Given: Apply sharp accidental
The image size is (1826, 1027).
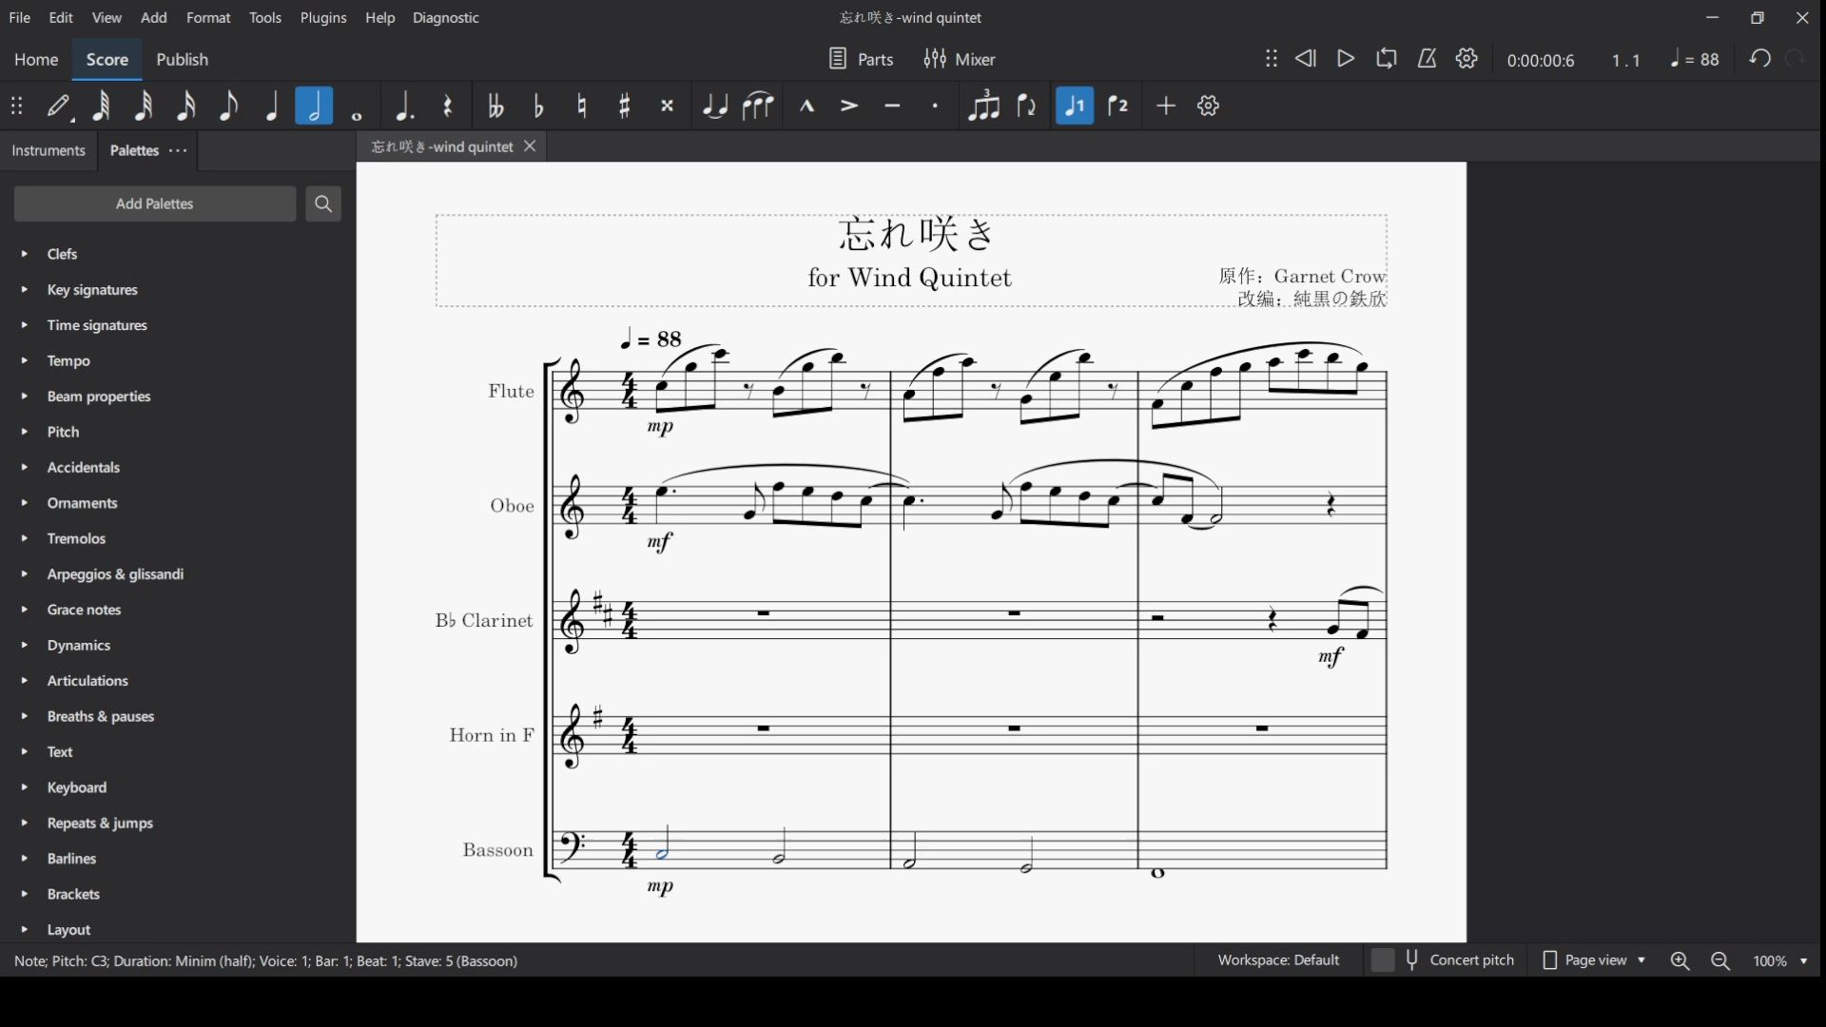Looking at the screenshot, I should [625, 106].
